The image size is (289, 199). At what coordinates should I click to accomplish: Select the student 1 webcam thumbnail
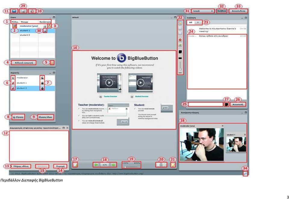coord(236,144)
